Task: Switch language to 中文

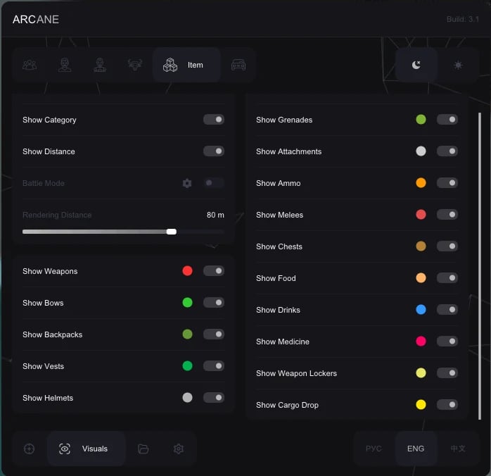Action: pyautogui.click(x=458, y=449)
